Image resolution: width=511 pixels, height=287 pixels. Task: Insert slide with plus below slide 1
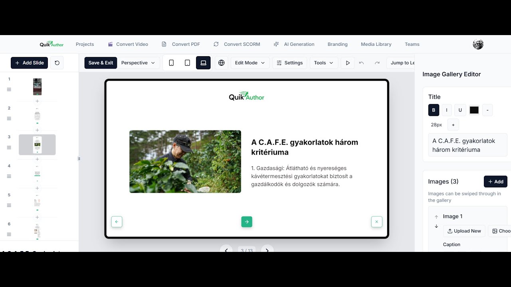tap(37, 101)
